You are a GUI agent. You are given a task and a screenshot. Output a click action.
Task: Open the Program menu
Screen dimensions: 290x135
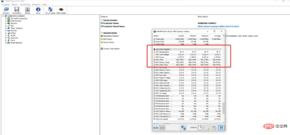pyautogui.click(x=5, y=4)
